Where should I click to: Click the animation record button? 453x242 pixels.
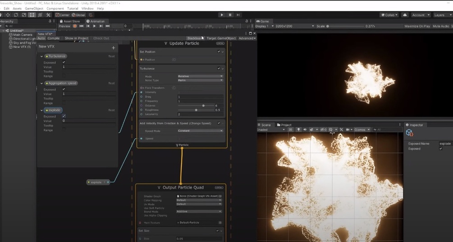[x=75, y=26]
